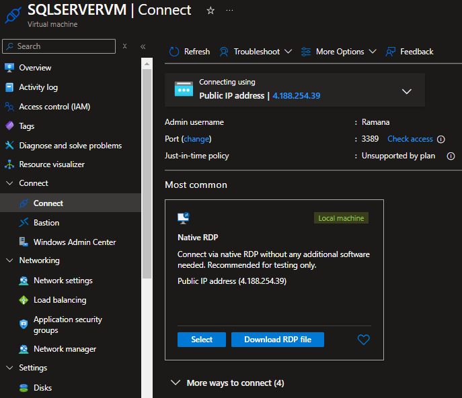
Task: Click the Connecting using window icon
Action: (184, 89)
